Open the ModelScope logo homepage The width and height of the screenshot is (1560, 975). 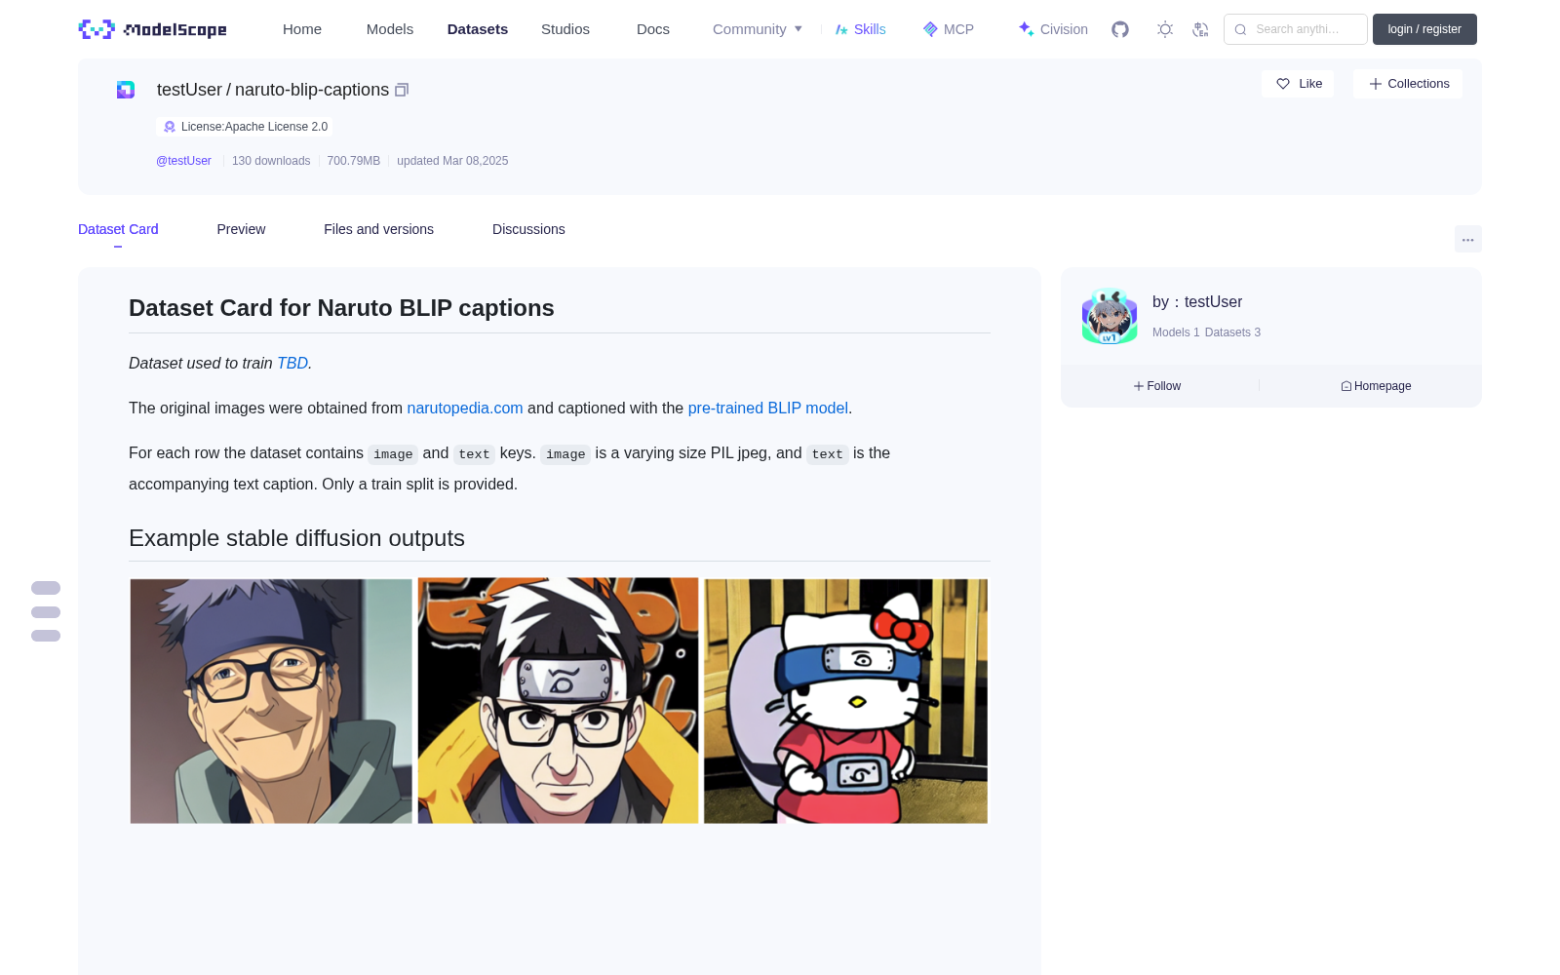152,29
